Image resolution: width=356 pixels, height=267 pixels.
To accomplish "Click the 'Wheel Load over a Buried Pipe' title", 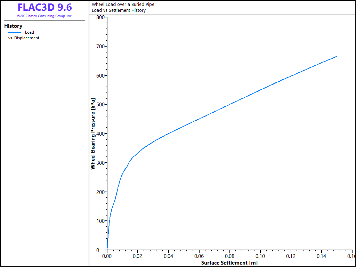I will (x=123, y=5).
